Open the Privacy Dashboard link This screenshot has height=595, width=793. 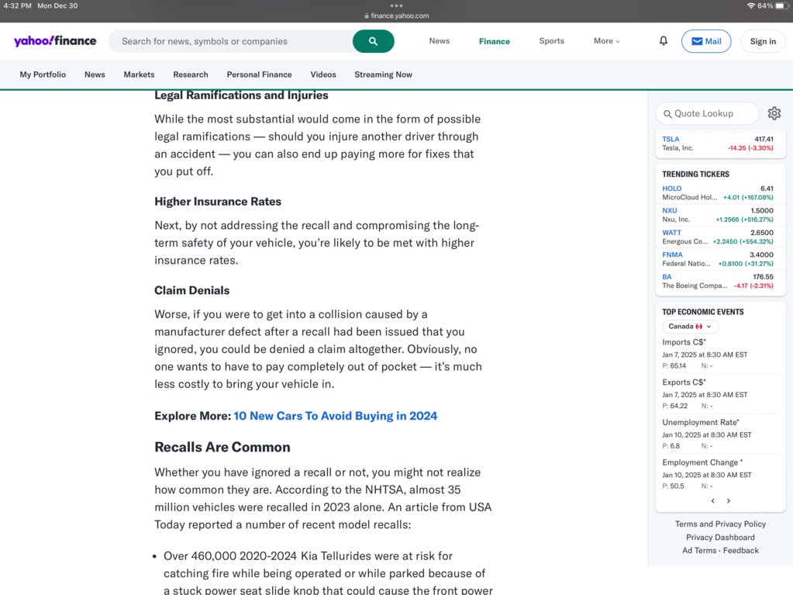720,538
